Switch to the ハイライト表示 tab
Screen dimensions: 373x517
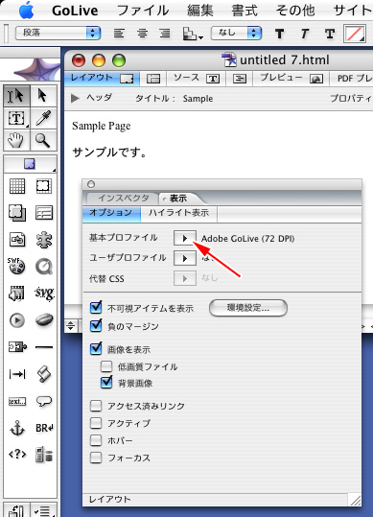(x=178, y=213)
